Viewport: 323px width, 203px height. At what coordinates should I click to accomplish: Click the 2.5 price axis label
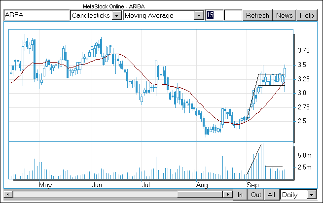click(302, 121)
